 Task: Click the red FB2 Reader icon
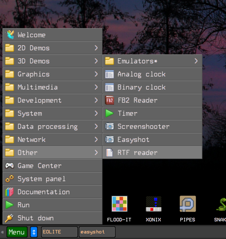109,100
